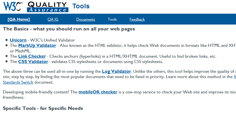Select Tools in the navigation bar

pos(112,20)
